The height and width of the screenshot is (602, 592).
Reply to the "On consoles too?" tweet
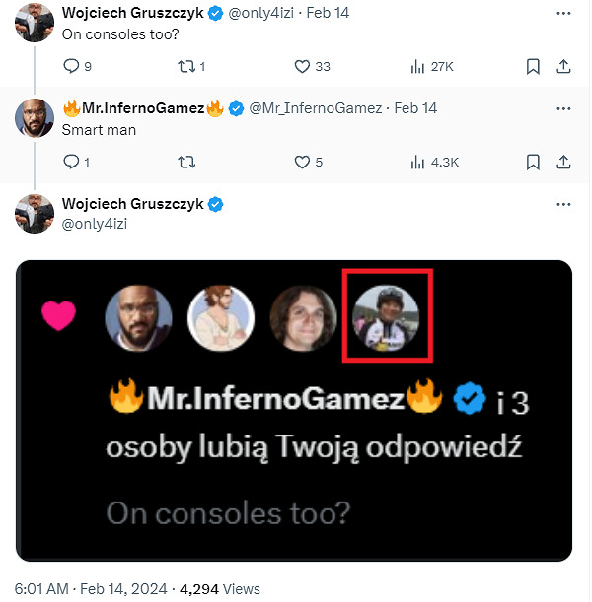(x=70, y=66)
